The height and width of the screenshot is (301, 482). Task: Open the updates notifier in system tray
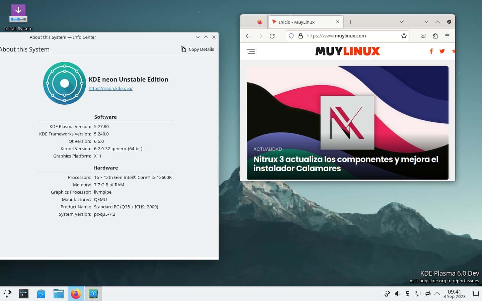point(387,294)
